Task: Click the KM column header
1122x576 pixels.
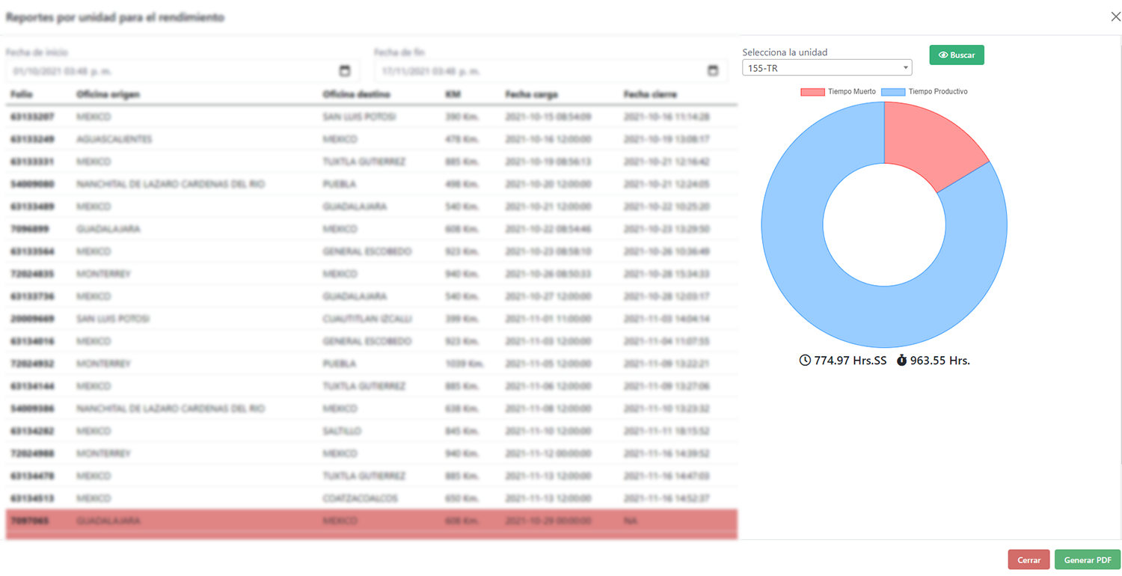Action: click(x=452, y=94)
